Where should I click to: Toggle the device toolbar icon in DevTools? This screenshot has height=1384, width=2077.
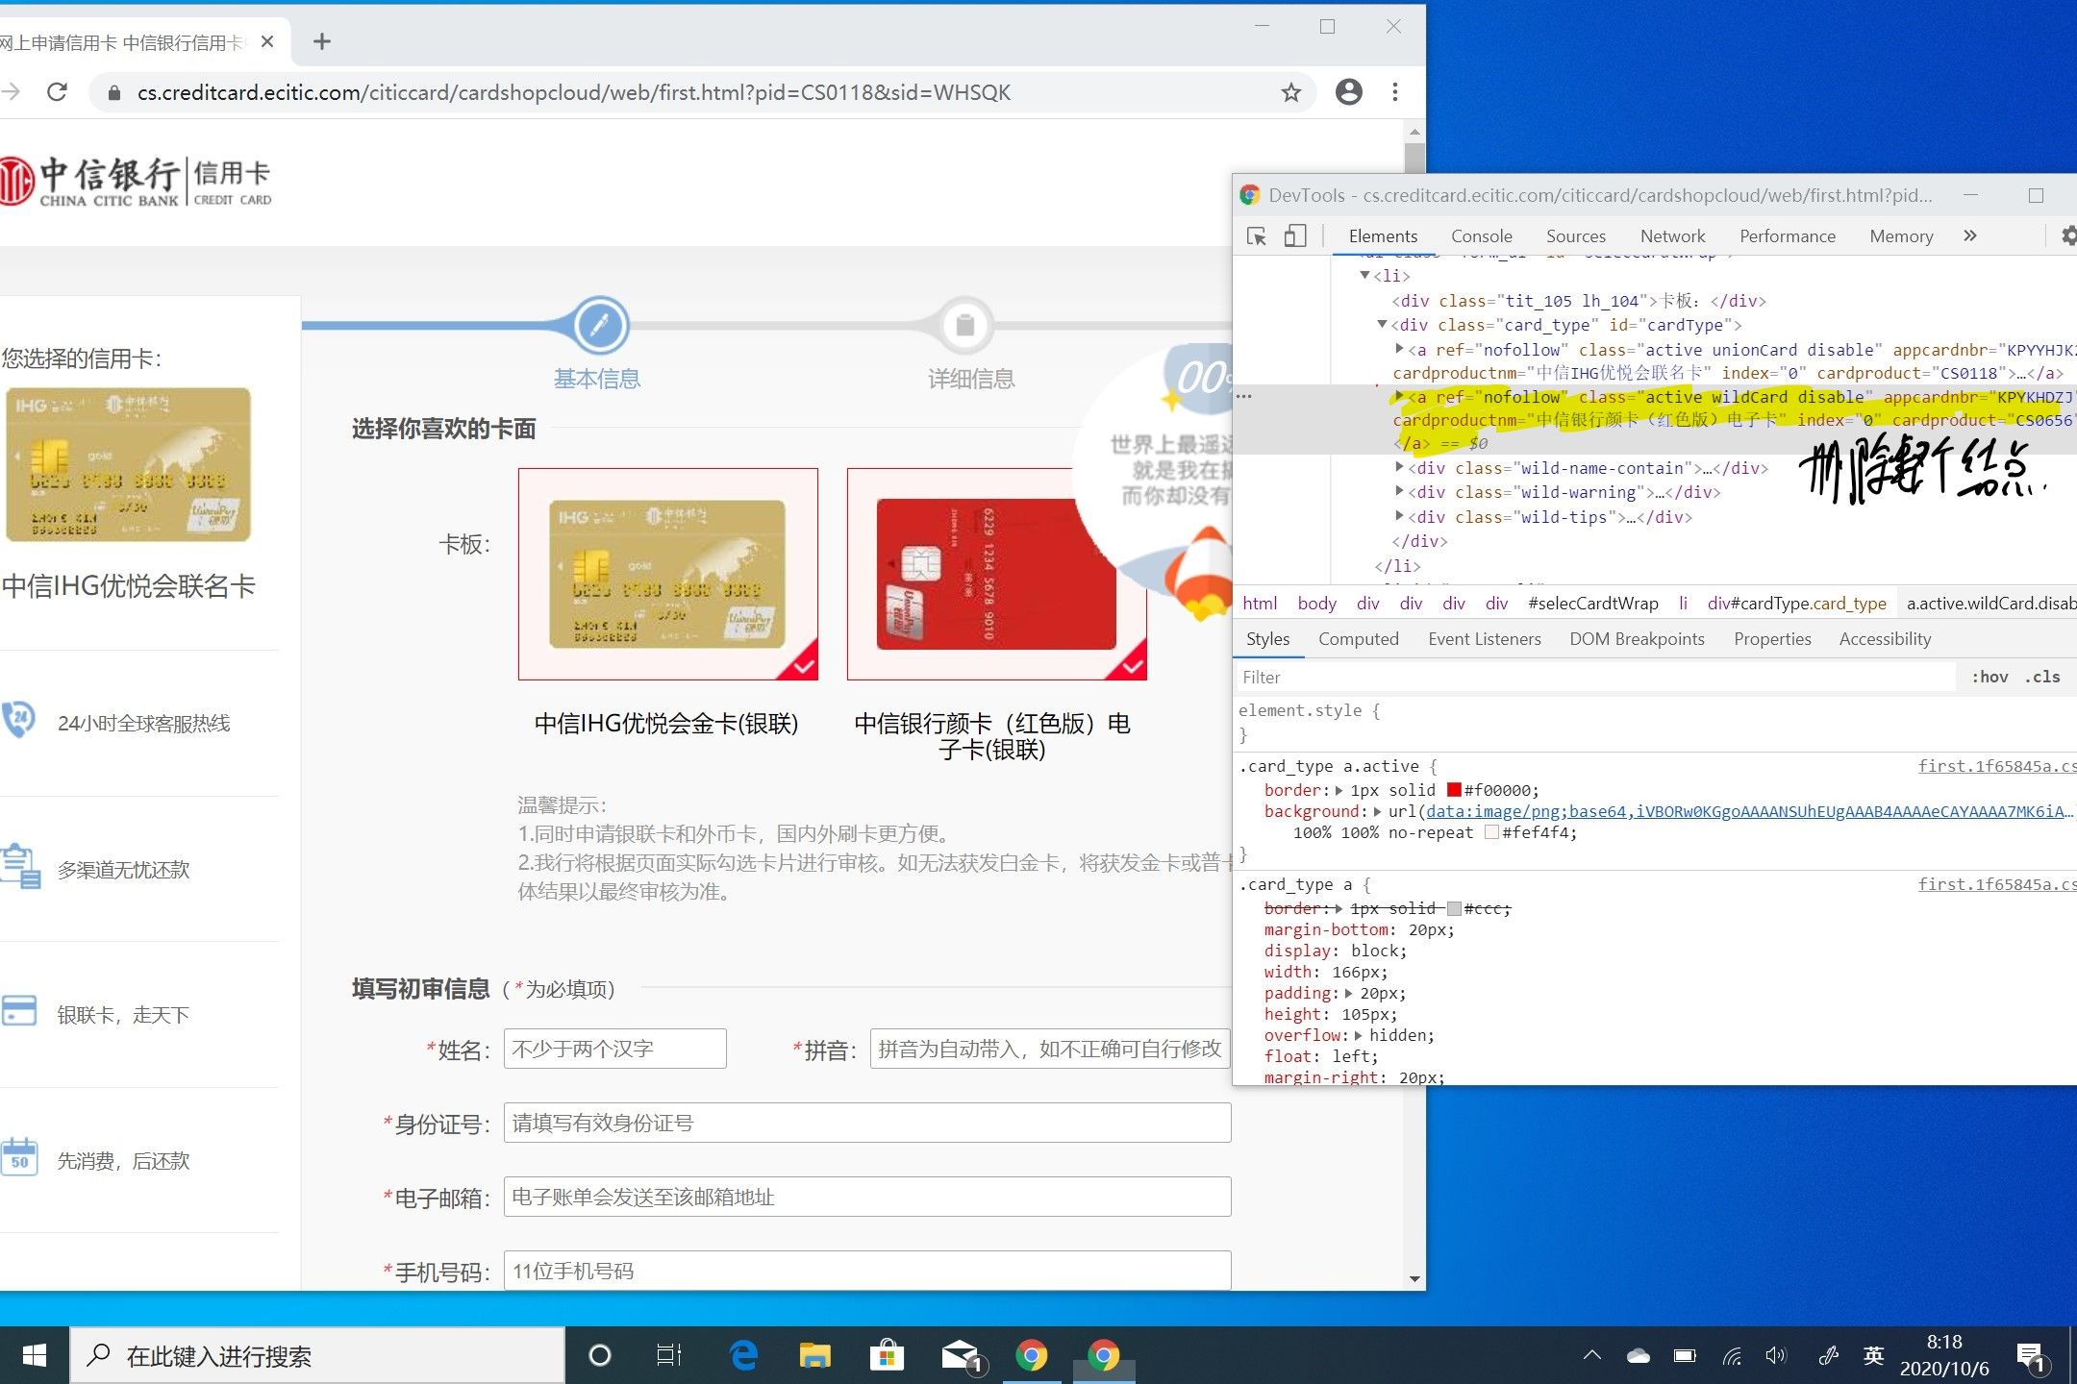(1295, 236)
